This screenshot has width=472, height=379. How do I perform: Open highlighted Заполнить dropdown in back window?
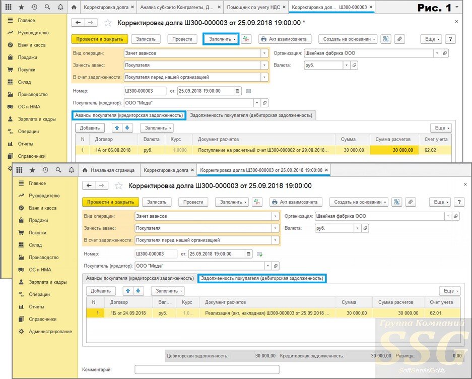[221, 39]
